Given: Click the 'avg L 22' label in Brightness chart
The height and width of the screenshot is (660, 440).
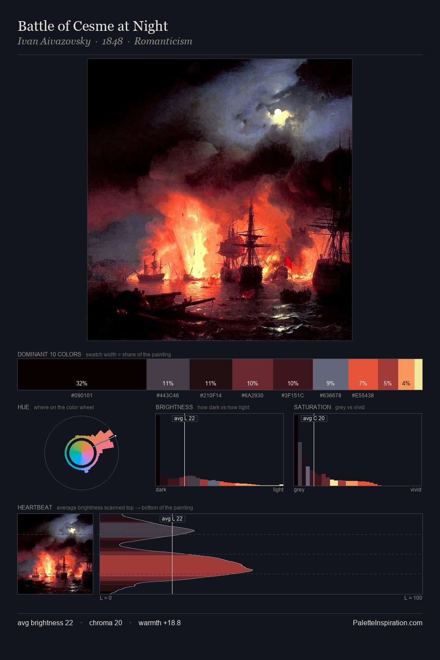Looking at the screenshot, I should click(x=184, y=418).
